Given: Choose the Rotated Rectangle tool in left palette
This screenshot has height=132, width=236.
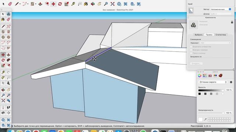Looking at the screenshot, I should point(8,32).
